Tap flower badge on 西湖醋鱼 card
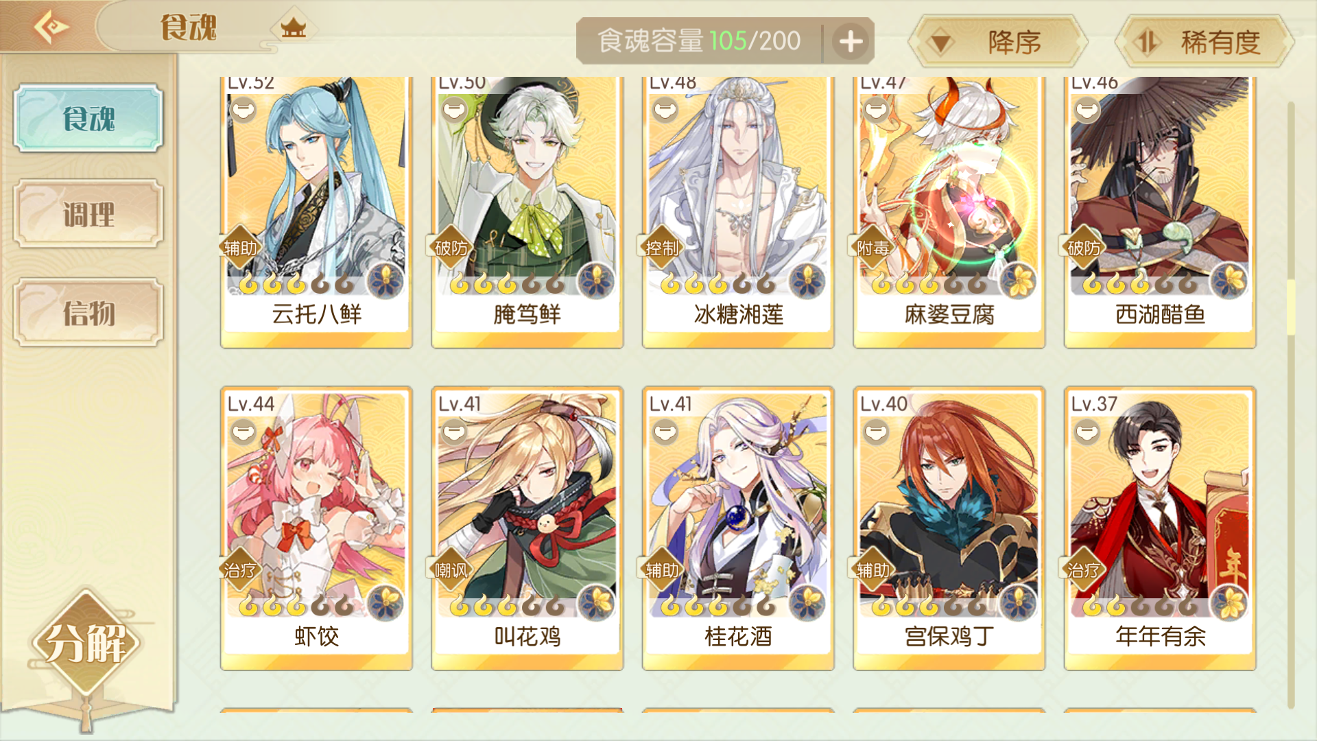 1229,281
